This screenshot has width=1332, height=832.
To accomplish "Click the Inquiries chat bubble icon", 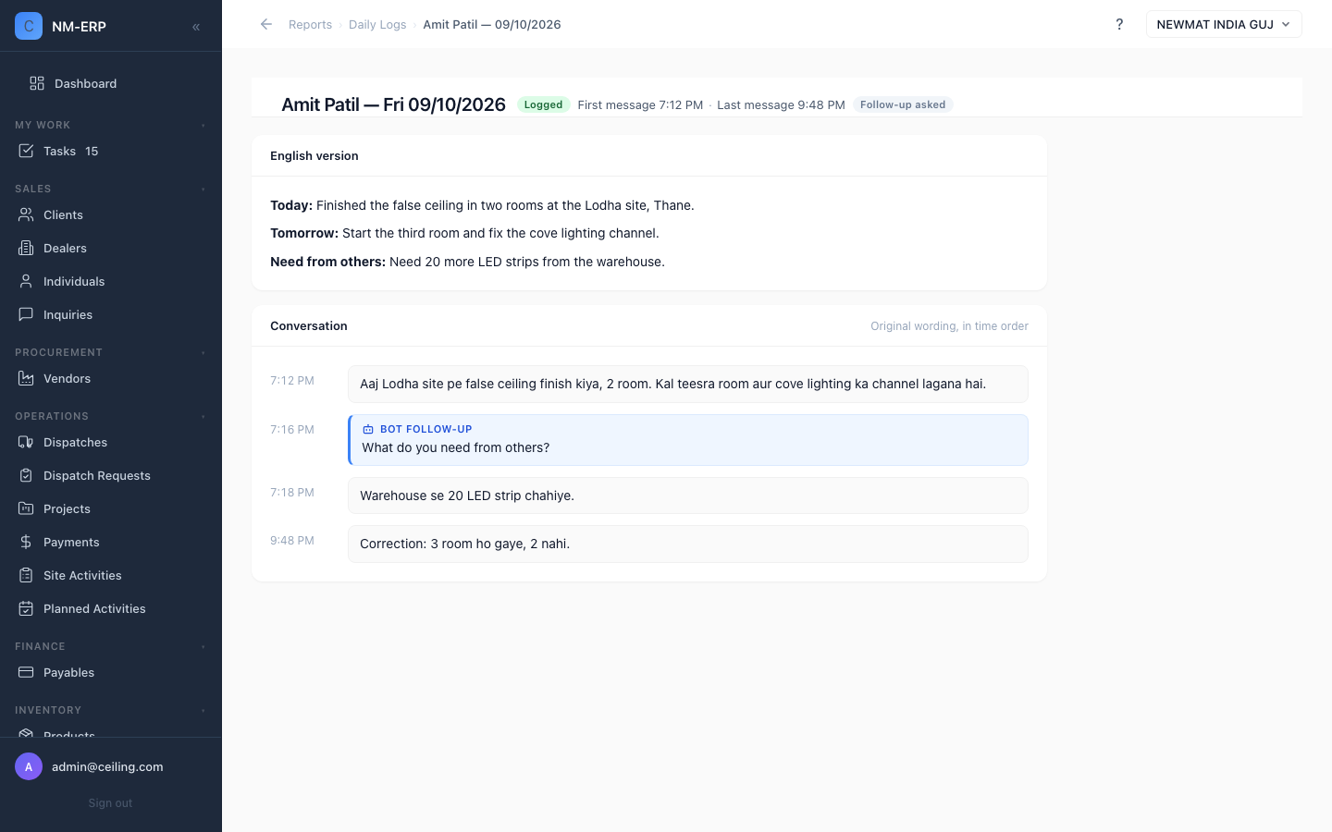I will point(26,314).
